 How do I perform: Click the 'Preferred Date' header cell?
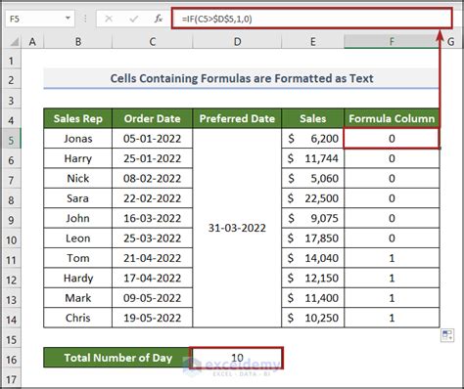237,118
